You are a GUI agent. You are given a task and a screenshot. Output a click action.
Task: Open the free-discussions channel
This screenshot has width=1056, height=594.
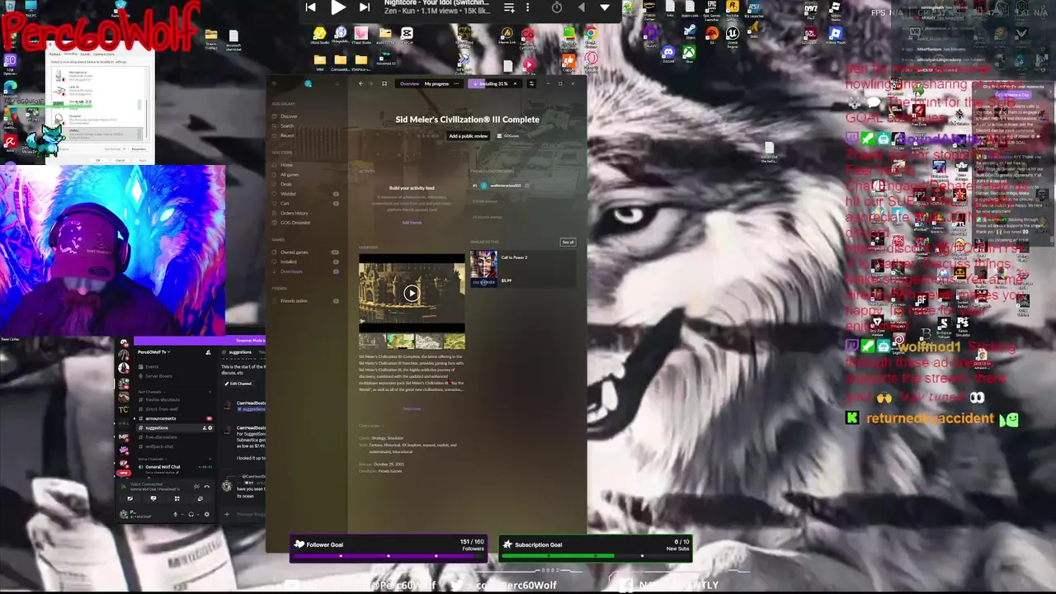(x=161, y=437)
